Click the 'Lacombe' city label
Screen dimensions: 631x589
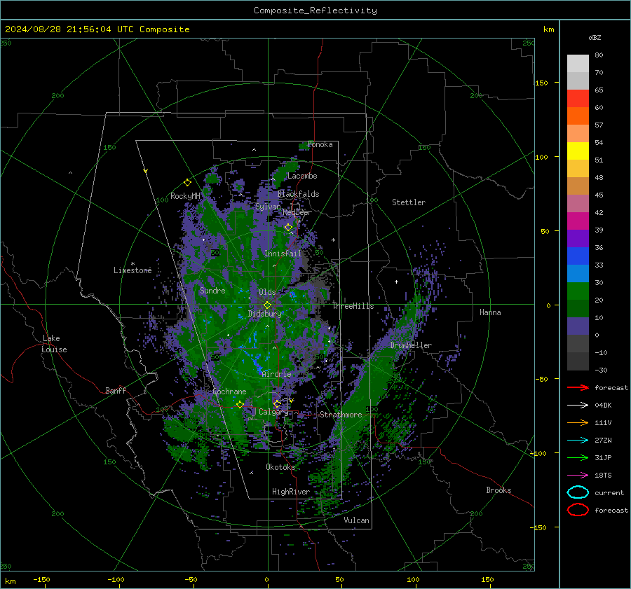302,176
